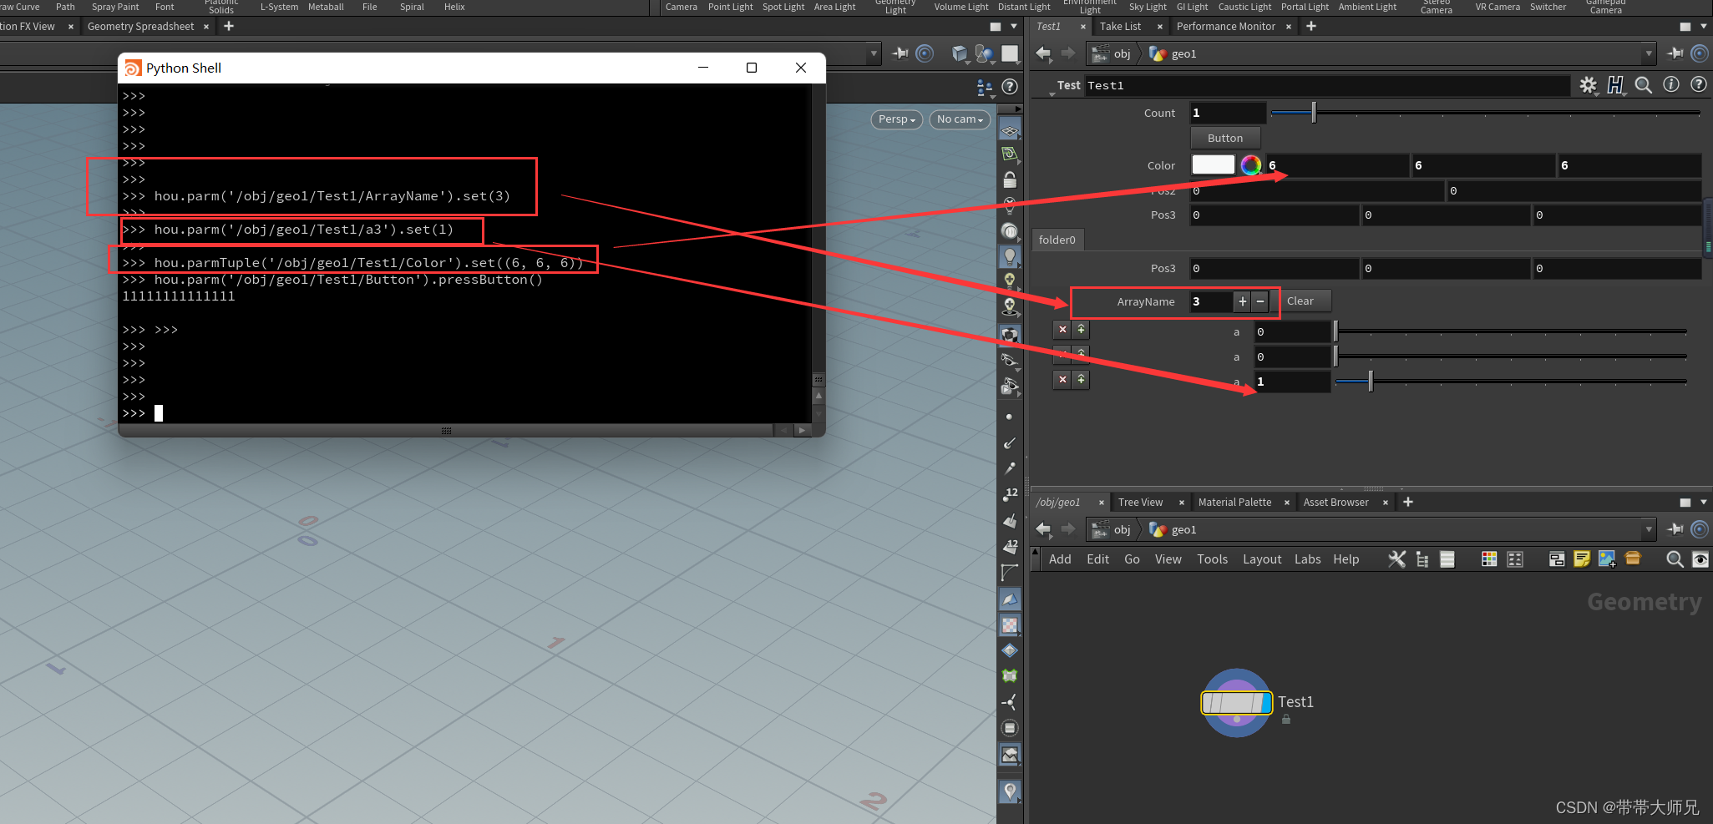Toggle construction plane display icon
This screenshot has width=1713, height=824.
1010,155
